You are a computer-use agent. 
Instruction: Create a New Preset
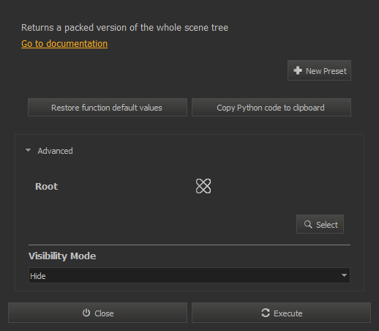[x=319, y=70]
